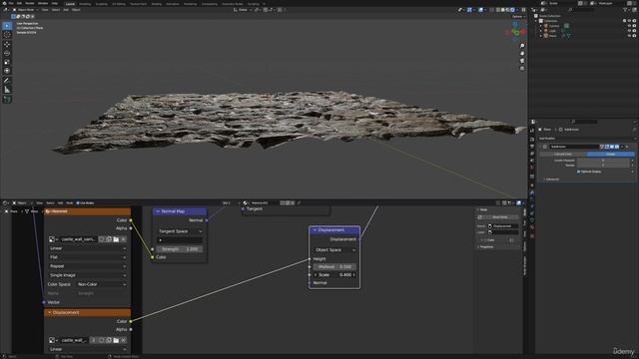
Task: Hide the Plane object via eye icon
Action: [629, 36]
